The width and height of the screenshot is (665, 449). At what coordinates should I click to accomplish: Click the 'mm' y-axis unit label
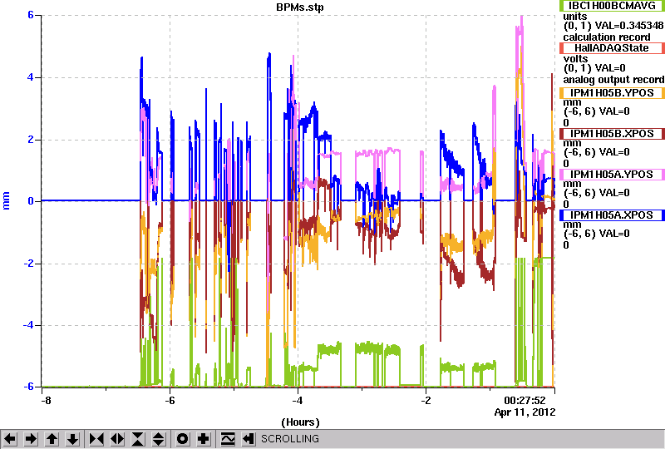(7, 200)
